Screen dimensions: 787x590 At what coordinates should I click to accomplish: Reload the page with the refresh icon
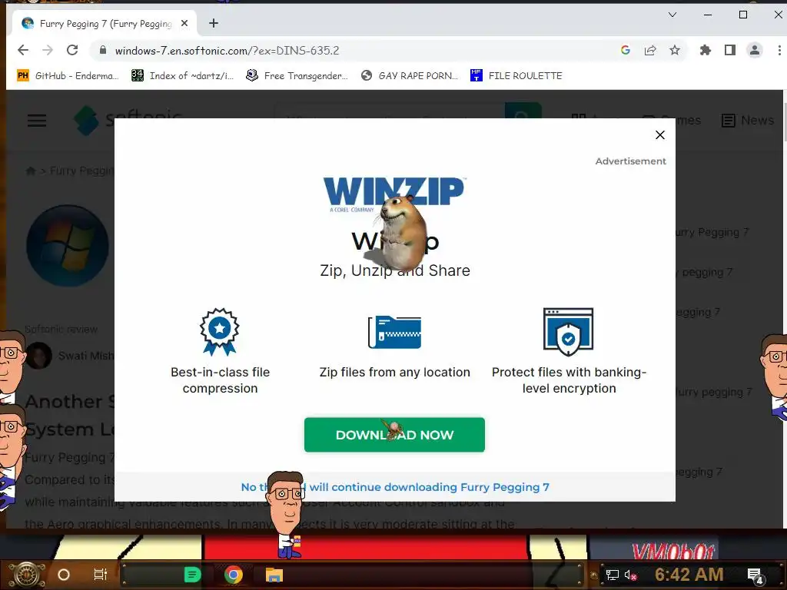(x=72, y=50)
